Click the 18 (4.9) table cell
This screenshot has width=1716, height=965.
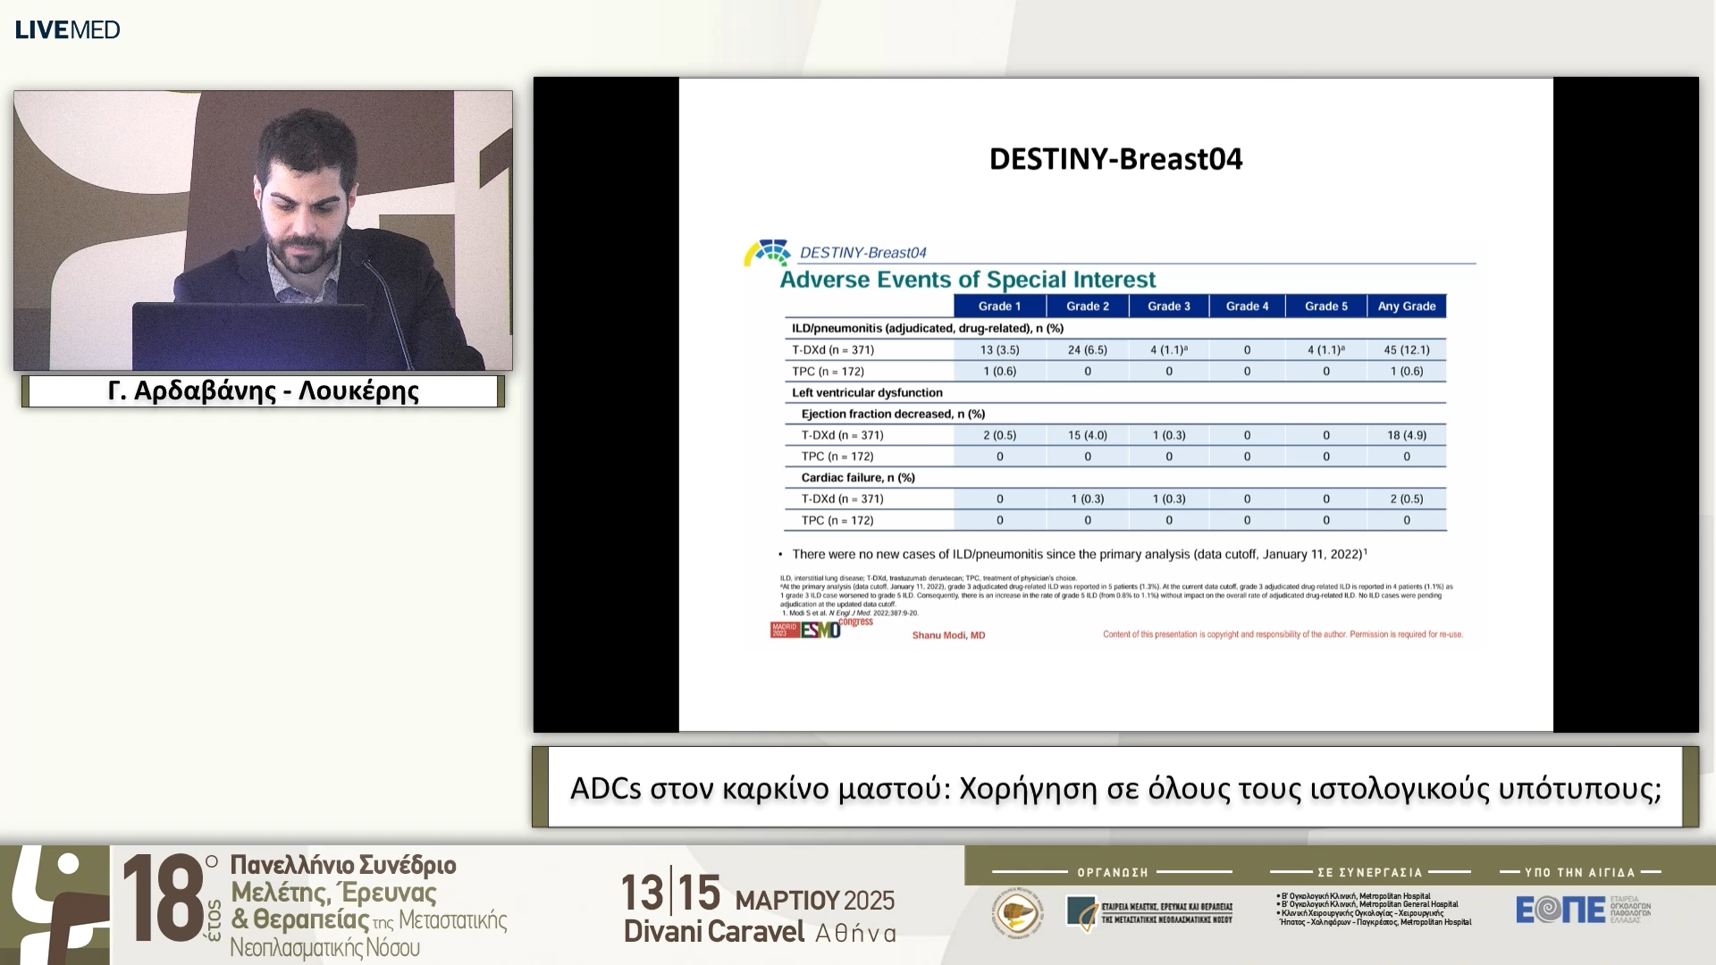[x=1407, y=435]
